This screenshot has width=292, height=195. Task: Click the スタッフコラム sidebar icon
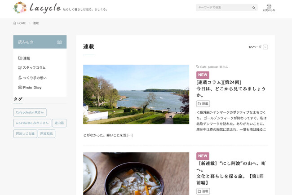click(20, 68)
